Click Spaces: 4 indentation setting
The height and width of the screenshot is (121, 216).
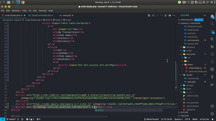tap(179, 119)
